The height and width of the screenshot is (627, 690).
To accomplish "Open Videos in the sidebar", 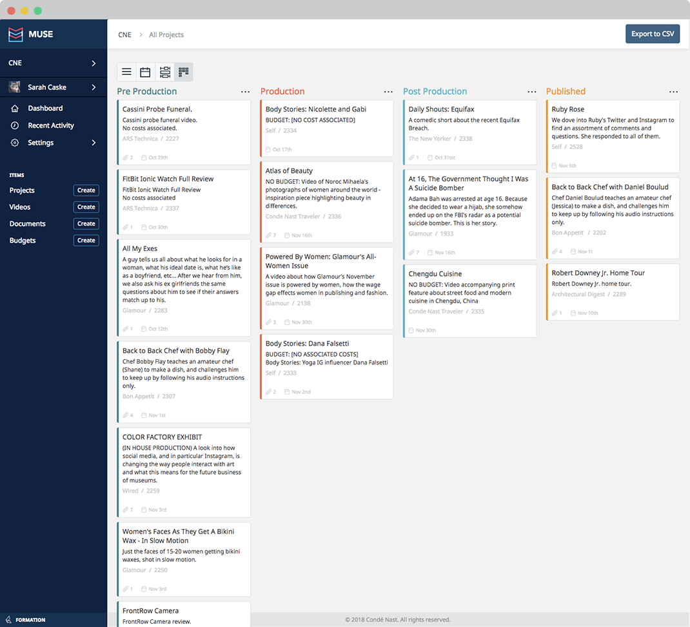I will click(x=20, y=207).
